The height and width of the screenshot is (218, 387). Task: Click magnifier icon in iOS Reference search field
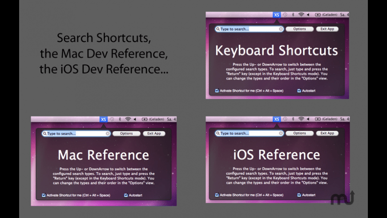pyautogui.click(x=218, y=133)
